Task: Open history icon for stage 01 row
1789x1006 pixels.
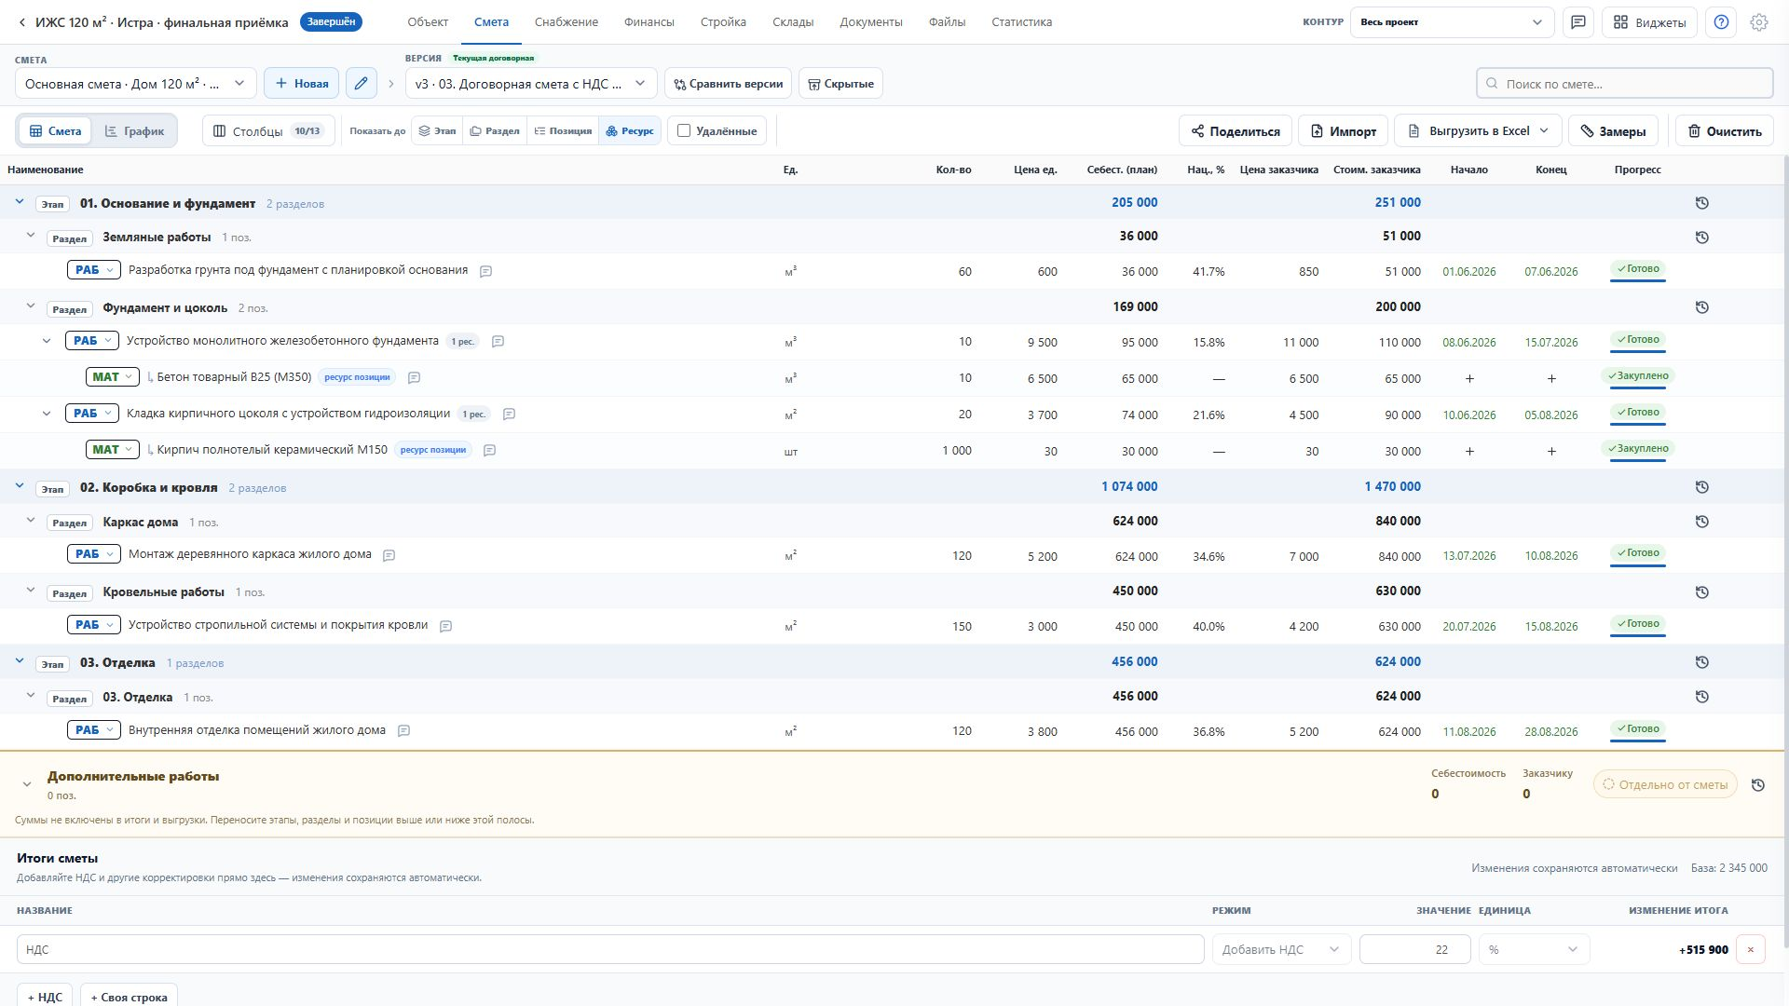Action: point(1701,203)
